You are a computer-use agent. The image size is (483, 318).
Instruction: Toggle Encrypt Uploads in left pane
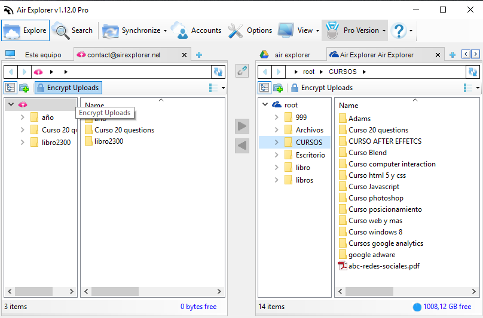(x=68, y=88)
